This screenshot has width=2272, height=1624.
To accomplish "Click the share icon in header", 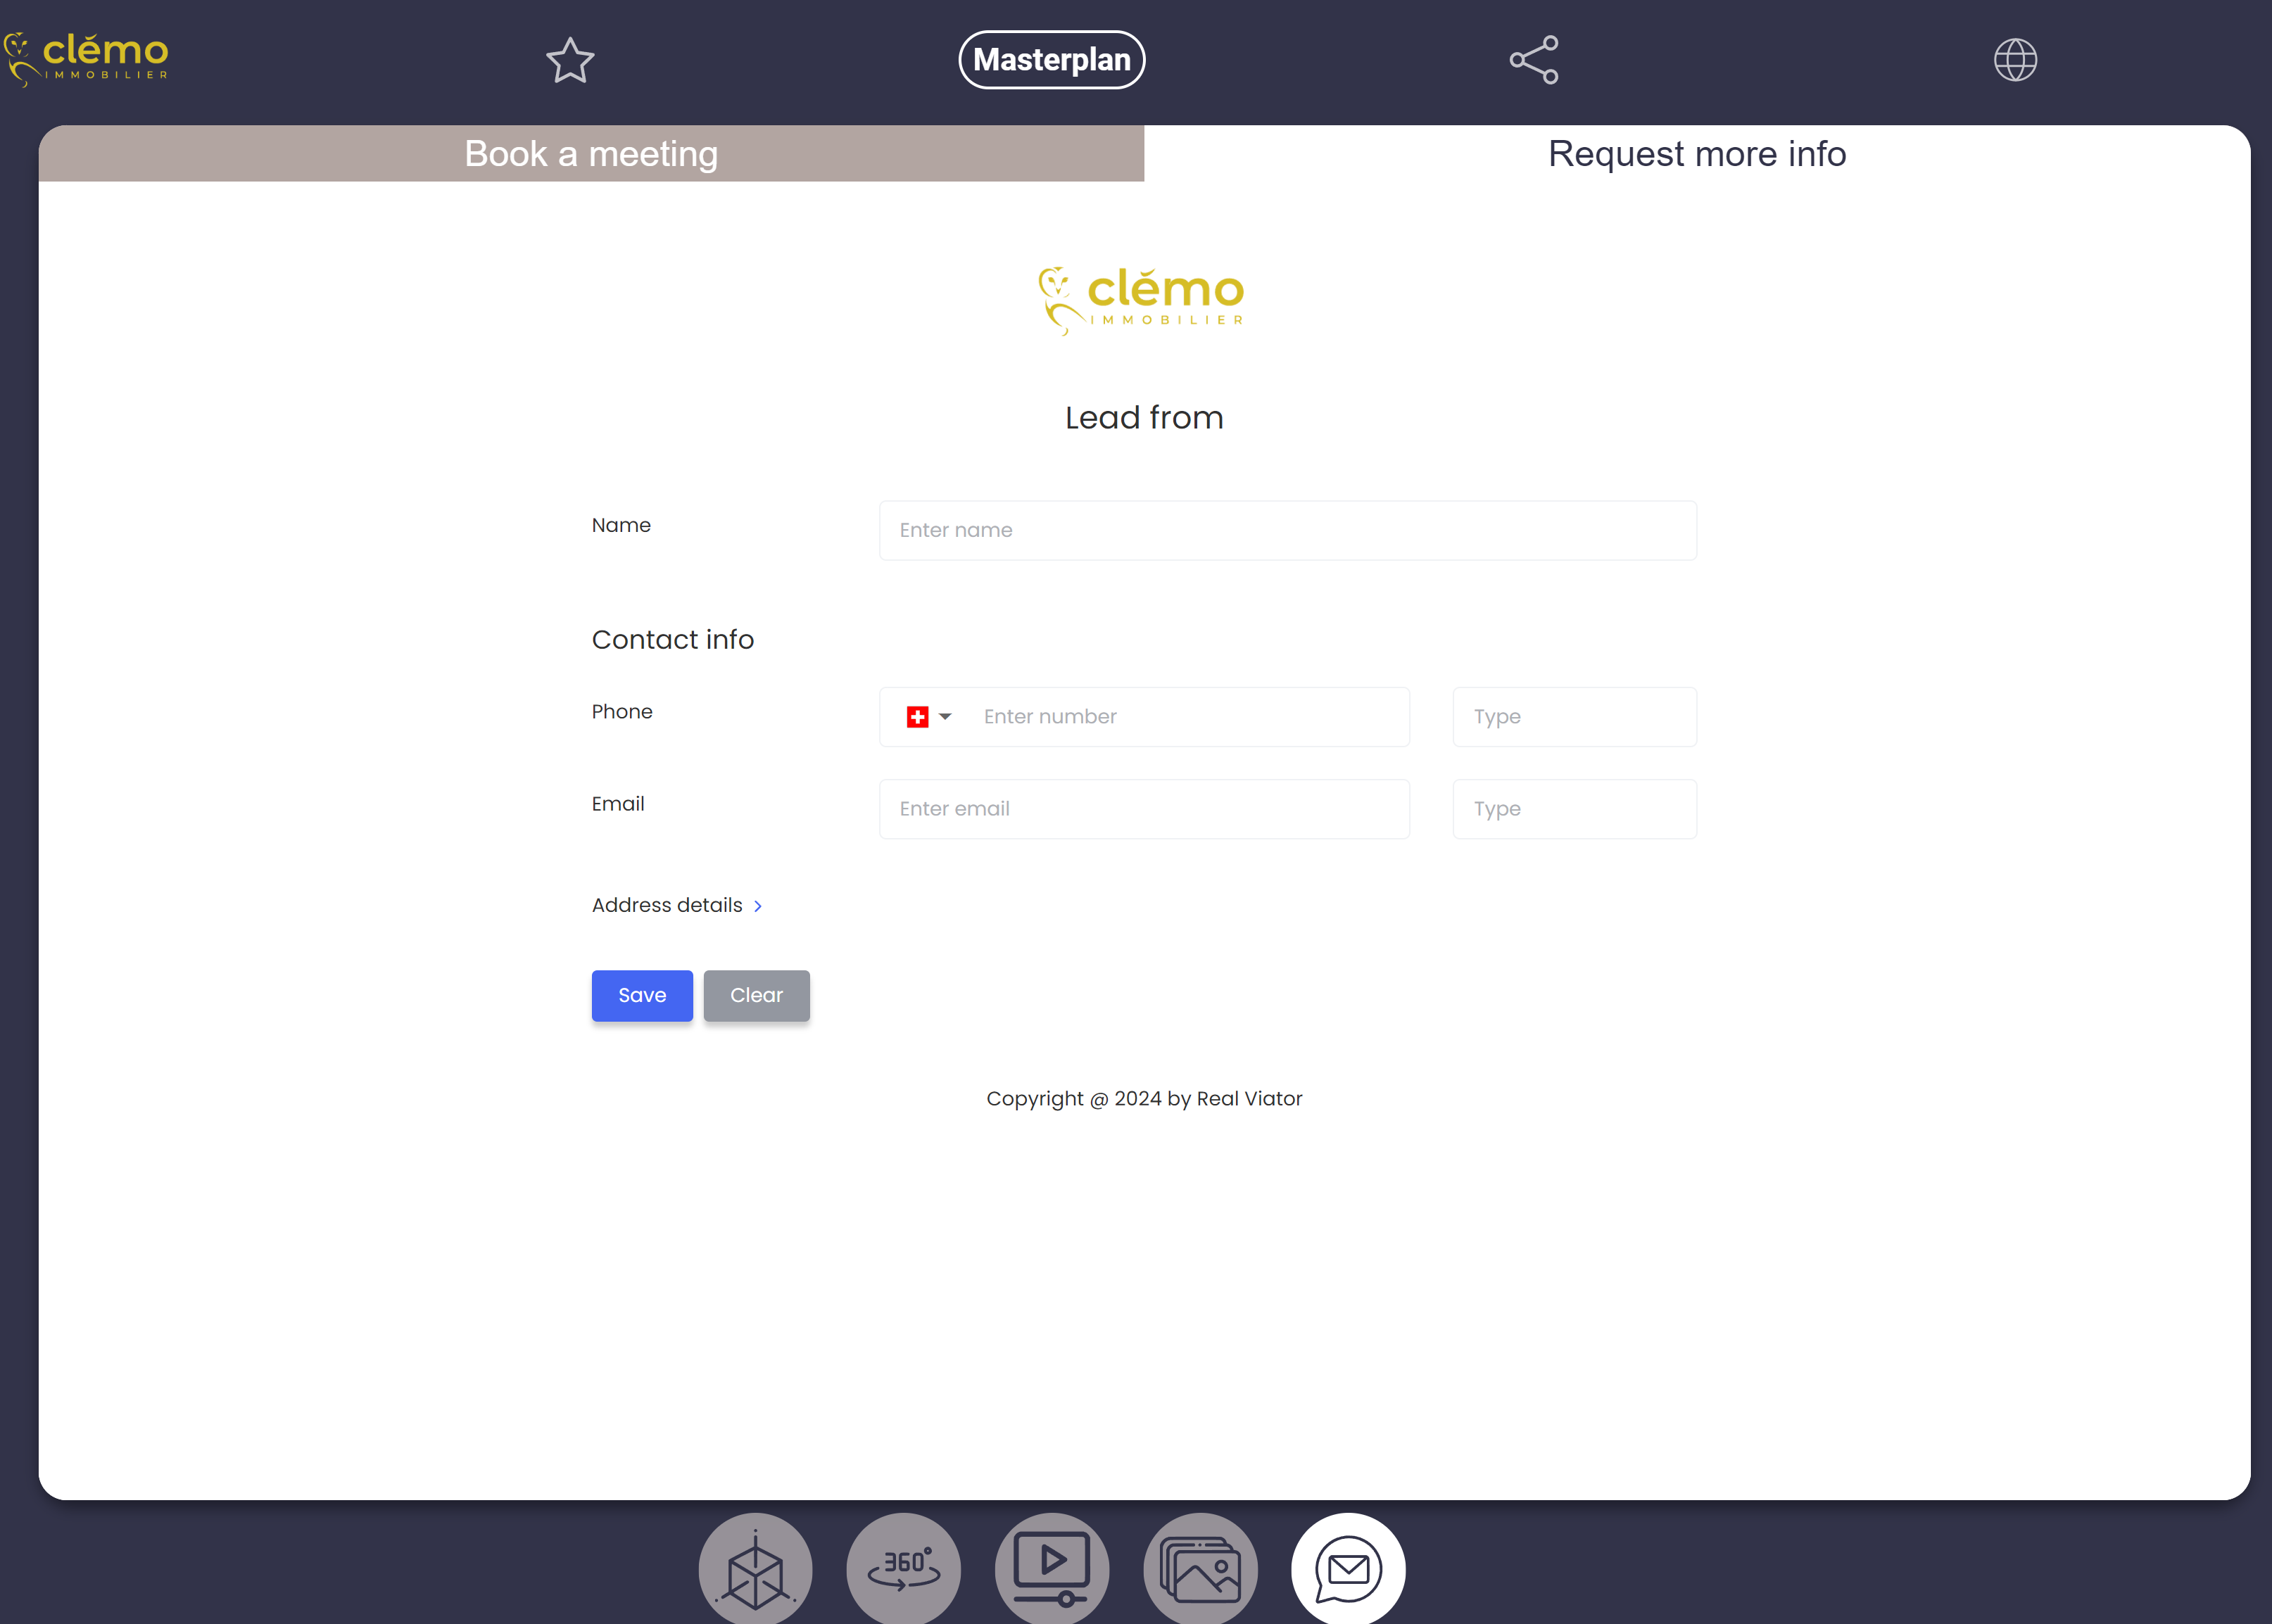I will click(x=1534, y=60).
